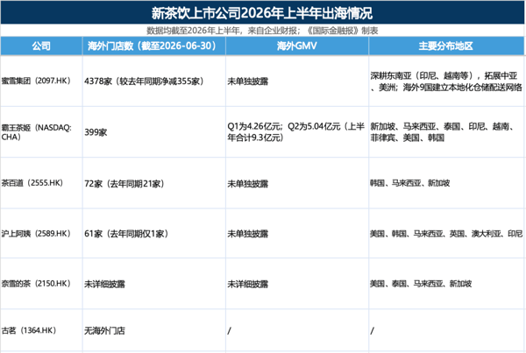Viewport: 526px width, 353px height.
Task: Select the 海外GMV column header
Action: [297, 46]
